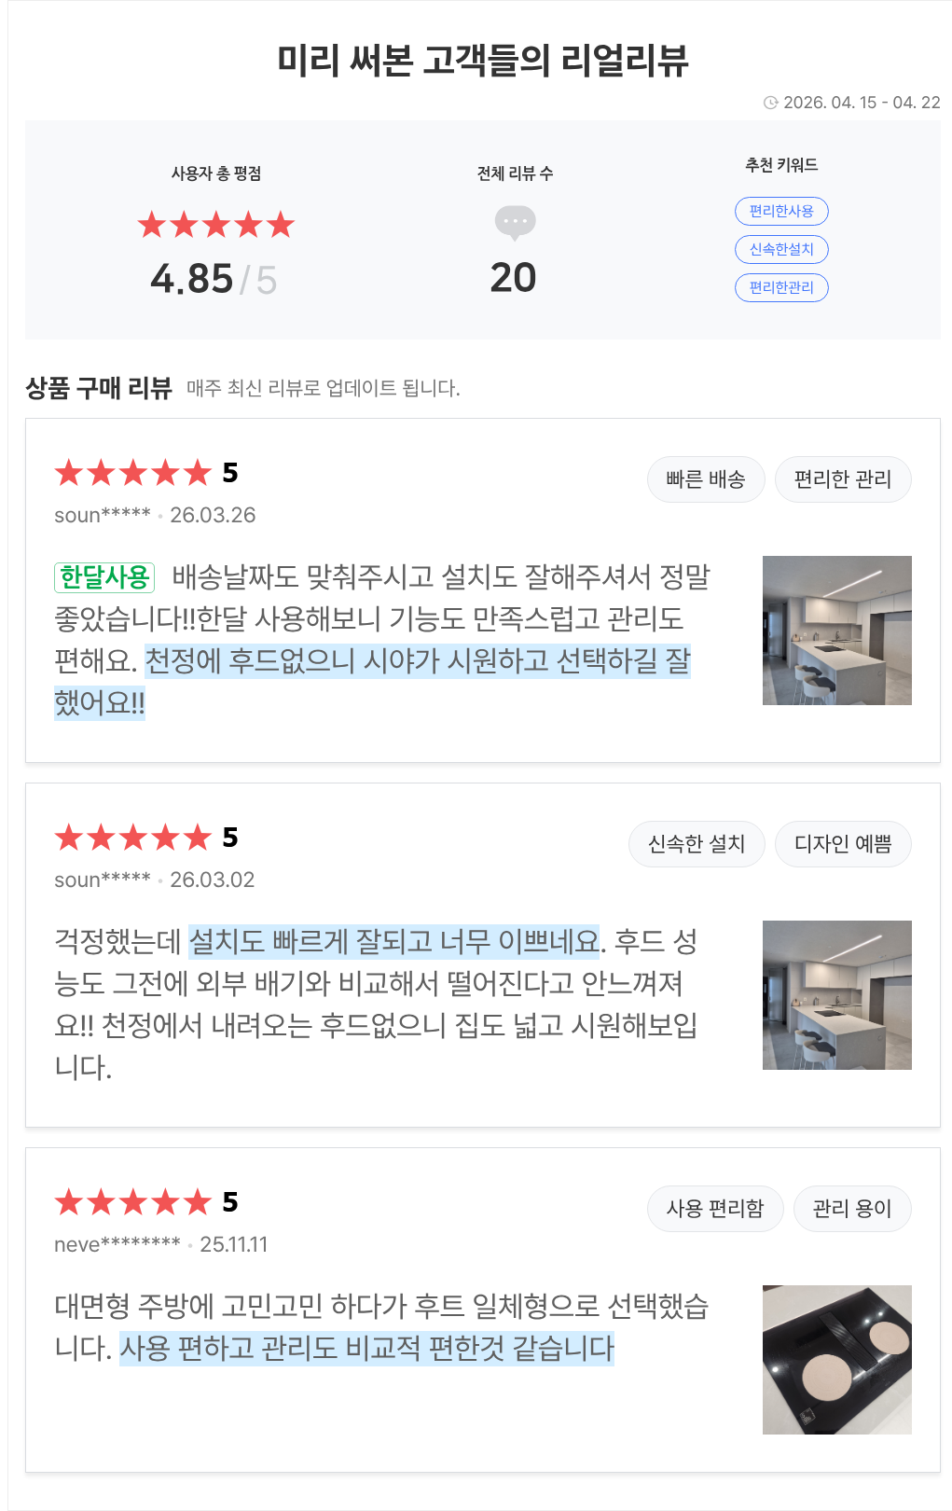The width and height of the screenshot is (952, 1511).
Task: Click the stars of the 26.03.26 review
Action: tap(132, 473)
